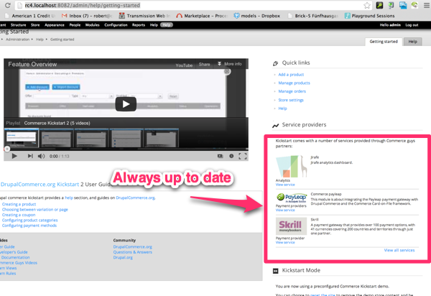Click Store settings quick link

(x=291, y=100)
